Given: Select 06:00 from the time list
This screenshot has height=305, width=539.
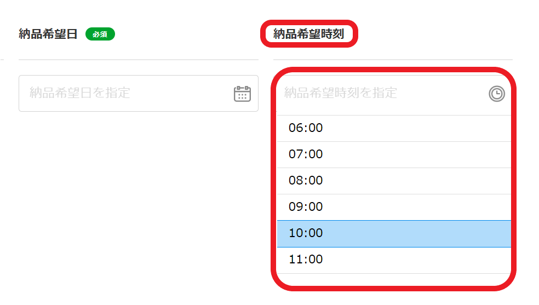Looking at the screenshot, I should click(394, 128).
